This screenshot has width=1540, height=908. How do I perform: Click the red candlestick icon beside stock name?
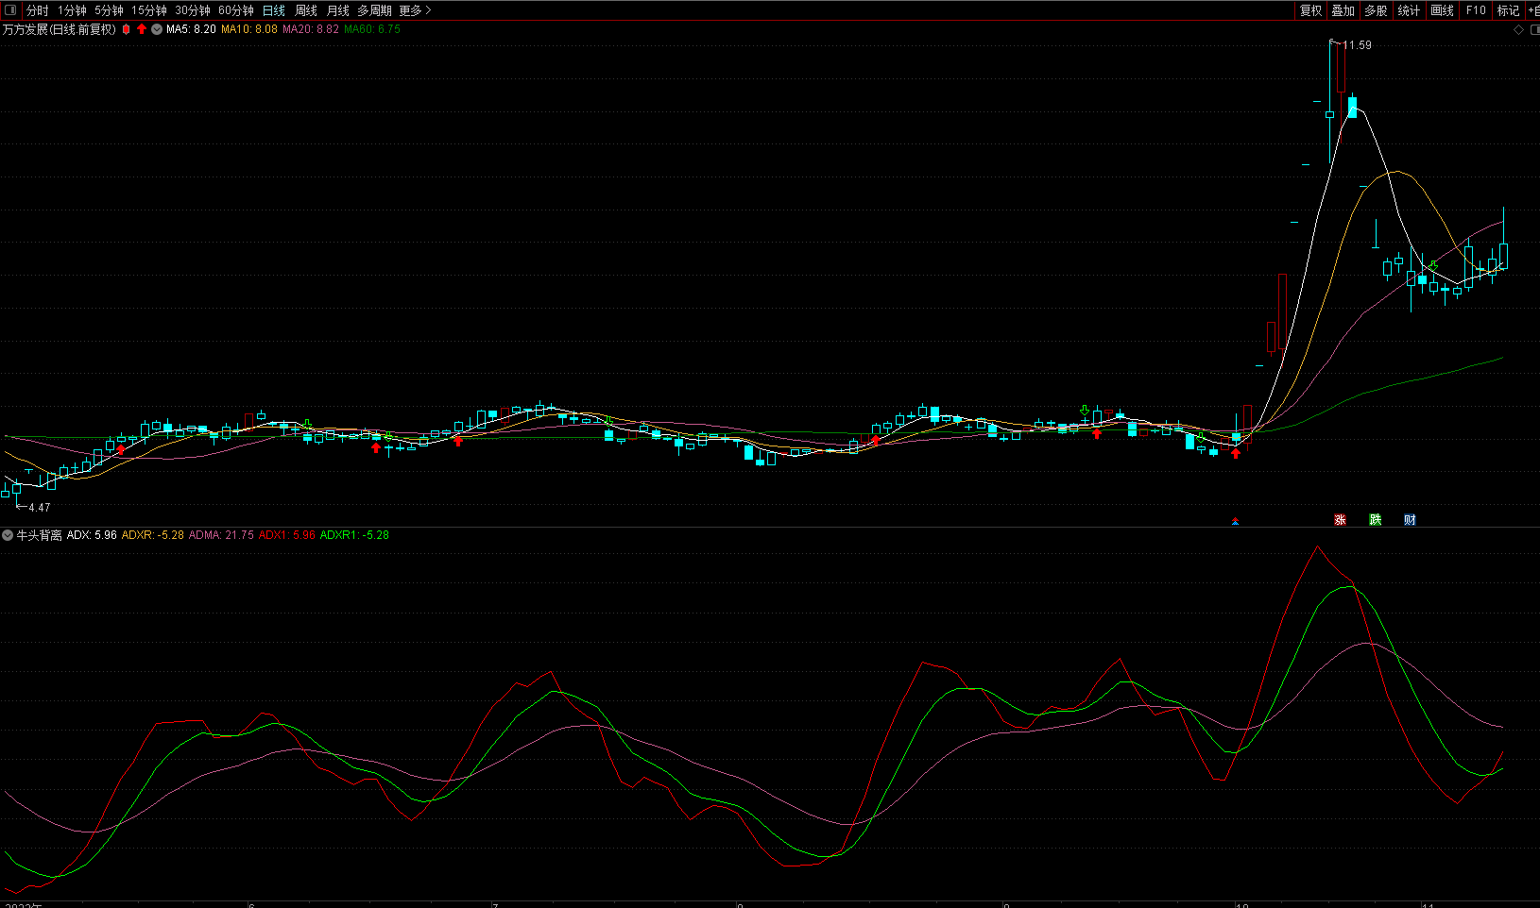click(127, 29)
